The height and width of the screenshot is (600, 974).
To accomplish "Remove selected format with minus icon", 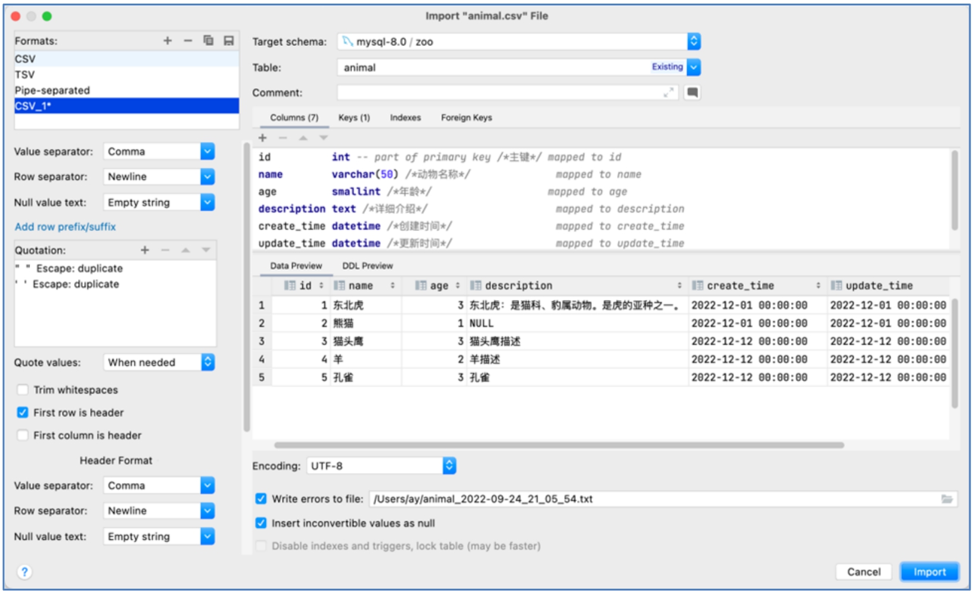I will tap(188, 41).
